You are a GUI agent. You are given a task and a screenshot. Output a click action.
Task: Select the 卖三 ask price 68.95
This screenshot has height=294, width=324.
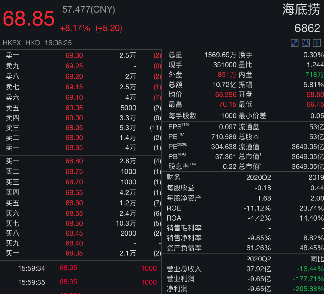tap(74, 128)
